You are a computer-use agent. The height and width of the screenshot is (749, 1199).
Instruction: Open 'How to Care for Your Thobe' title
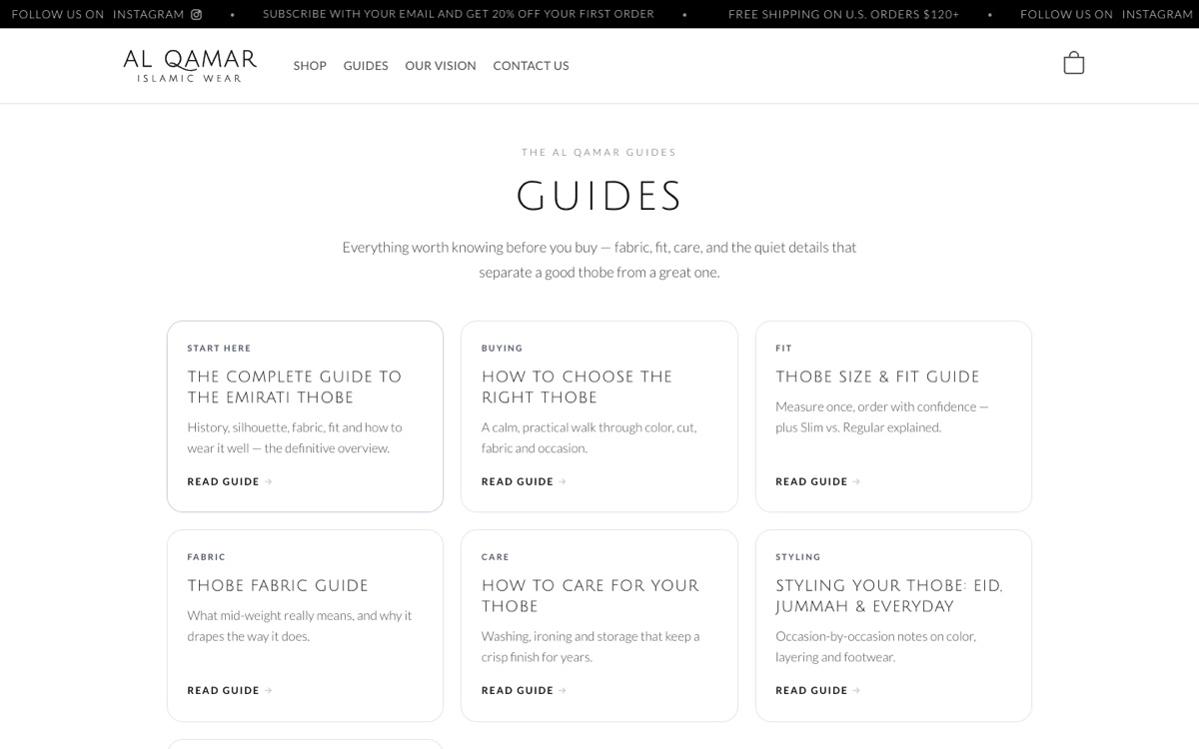coord(591,595)
